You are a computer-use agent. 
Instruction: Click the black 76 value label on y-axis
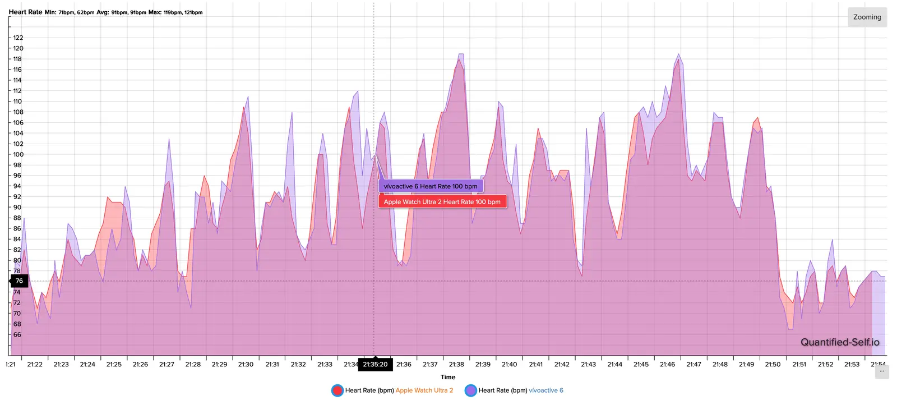point(19,281)
